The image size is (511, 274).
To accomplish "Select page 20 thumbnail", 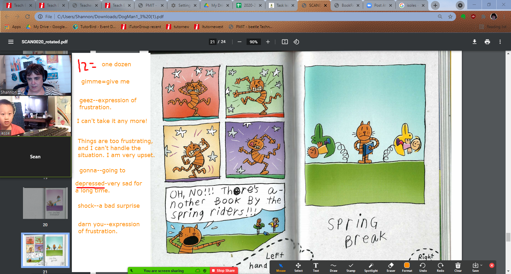I will [45, 203].
